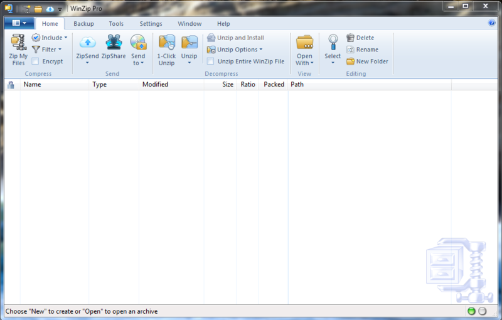Image resolution: width=502 pixels, height=320 pixels.
Task: Open the Tools tab
Action: [116, 24]
